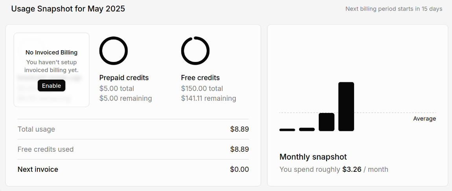Click the third bar in monthly chart
The image size is (452, 191).
pos(327,122)
